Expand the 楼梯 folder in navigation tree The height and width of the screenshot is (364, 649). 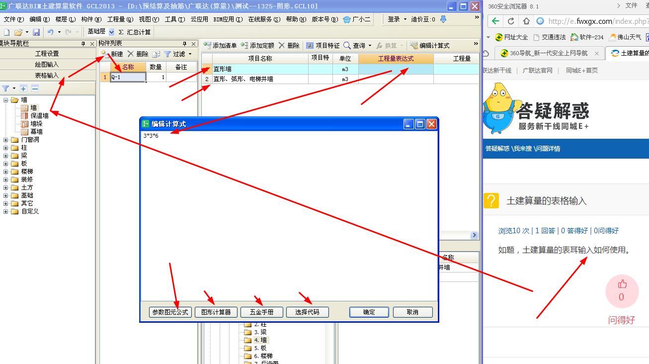[6, 172]
